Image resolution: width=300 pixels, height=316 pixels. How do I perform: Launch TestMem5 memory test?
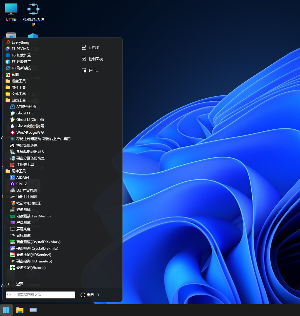point(33,216)
